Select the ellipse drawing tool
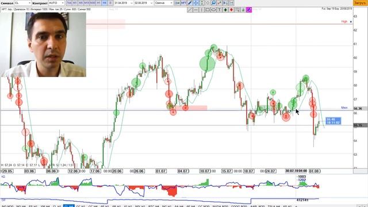This screenshot has width=368, height=207. pyautogui.click(x=213, y=10)
